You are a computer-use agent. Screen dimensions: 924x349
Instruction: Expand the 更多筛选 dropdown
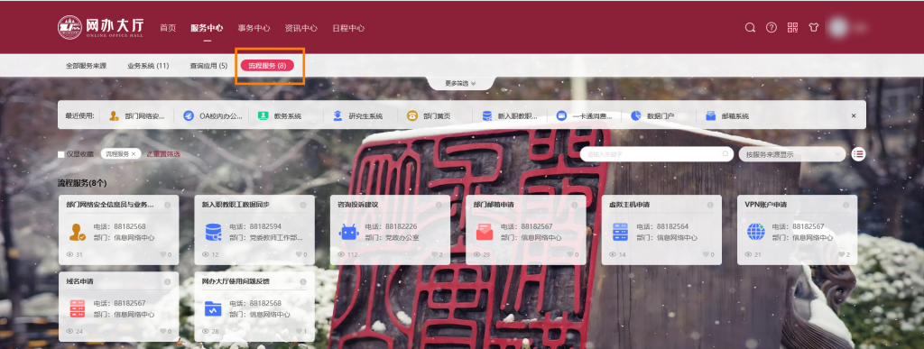(460, 84)
